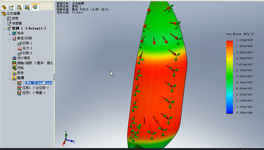Click the legend value 4.016e+007
Screen dimensions: 264x150
click(x=244, y=88)
